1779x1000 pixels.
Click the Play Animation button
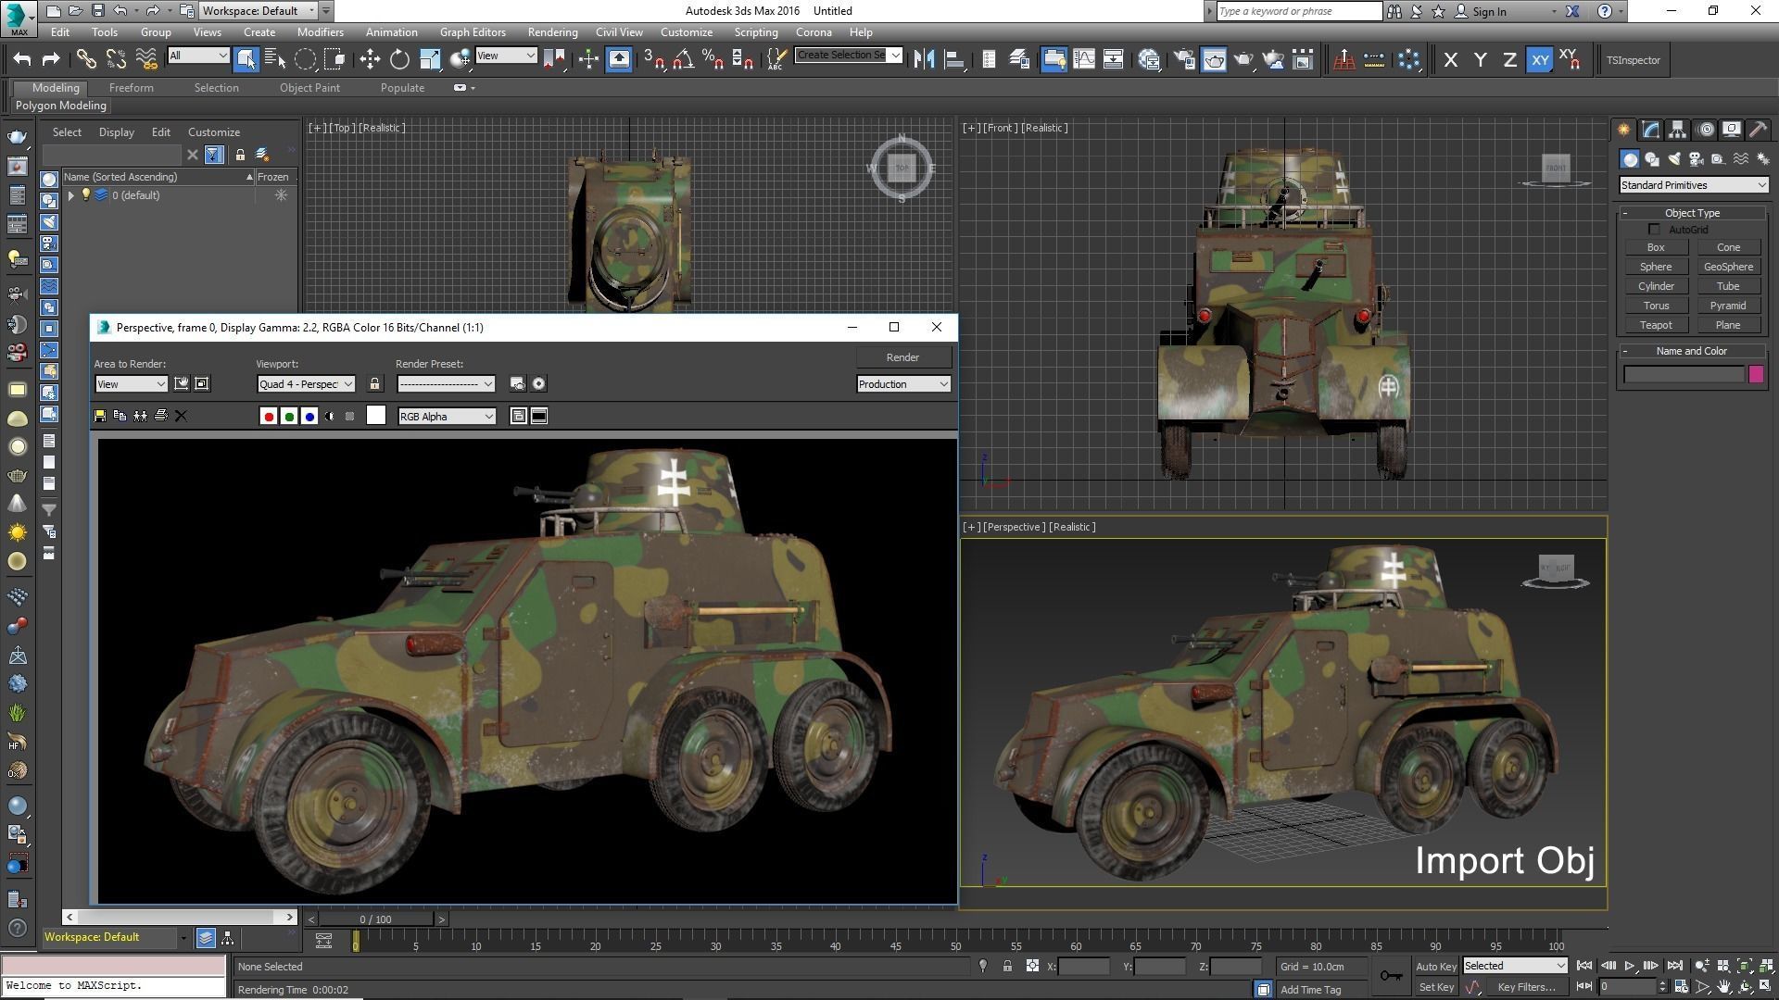click(x=1629, y=967)
